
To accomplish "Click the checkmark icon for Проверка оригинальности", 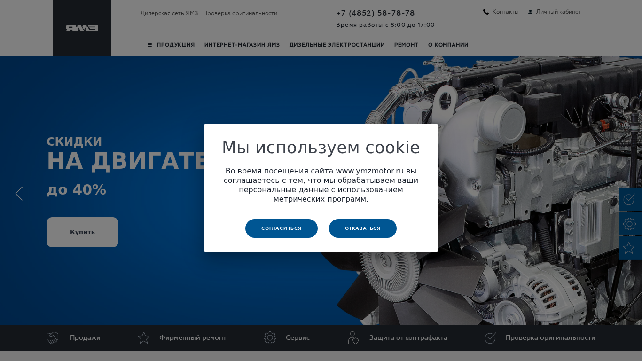I will pyautogui.click(x=490, y=337).
